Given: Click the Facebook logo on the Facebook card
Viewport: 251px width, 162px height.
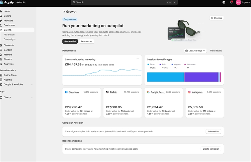Looking at the screenshot, I should pyautogui.click(x=66, y=92).
